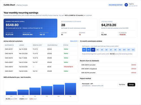Click Active badge for CMS-84721
This screenshot has height=105, width=141.
click(x=66, y=49)
